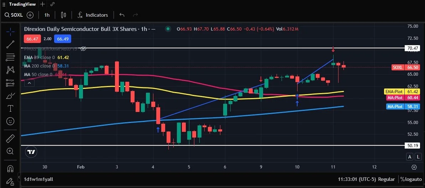Screen dimensions: 425x188
Task: Click the Feb label on time axis
Action: tap(80, 167)
